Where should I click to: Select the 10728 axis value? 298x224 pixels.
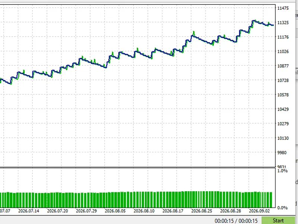(283, 80)
